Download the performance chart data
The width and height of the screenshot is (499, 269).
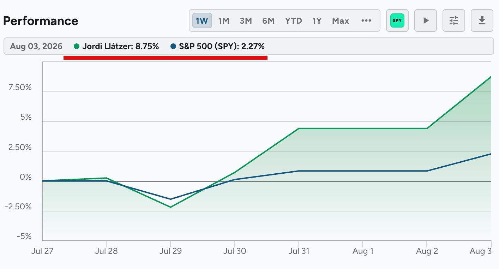point(482,20)
